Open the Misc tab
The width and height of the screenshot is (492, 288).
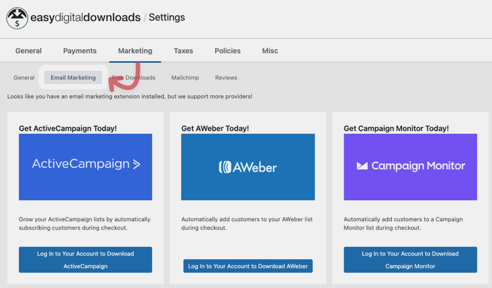[270, 51]
